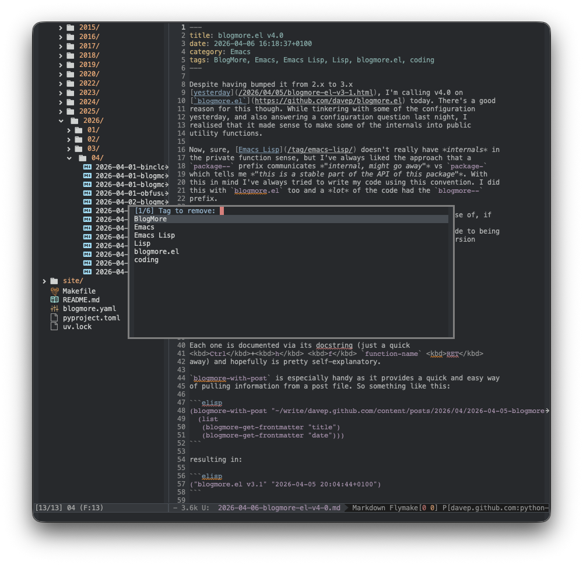Image resolution: width=583 pixels, height=565 pixels.
Task: Click the pyproject.toml file icon
Action: pos(54,318)
